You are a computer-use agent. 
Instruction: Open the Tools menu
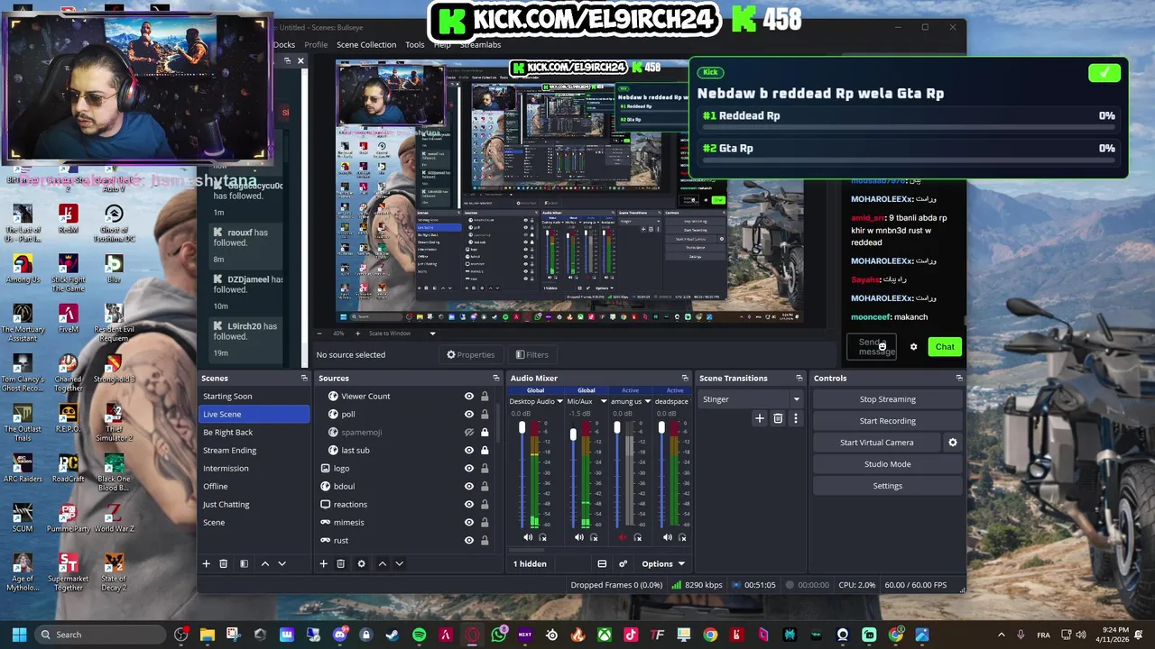[415, 44]
